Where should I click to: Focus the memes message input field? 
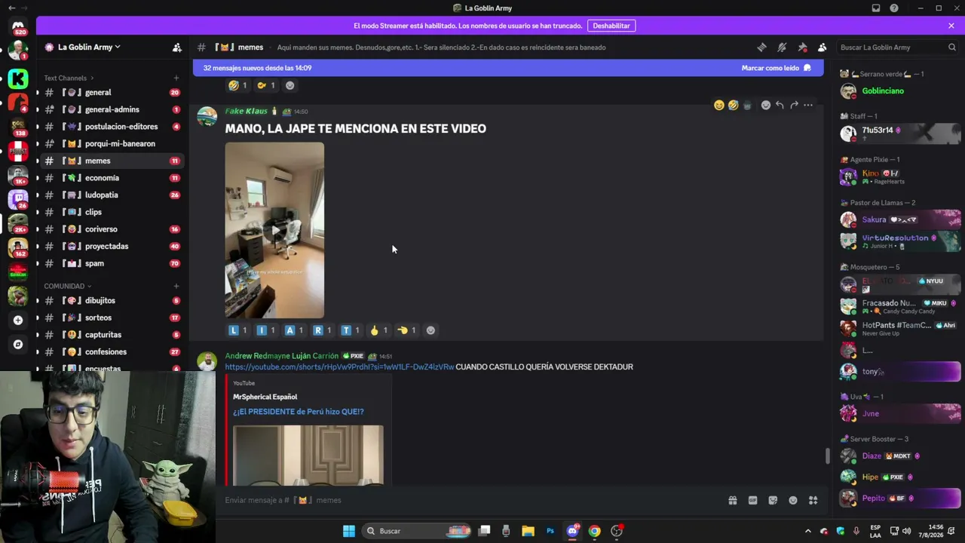471,500
